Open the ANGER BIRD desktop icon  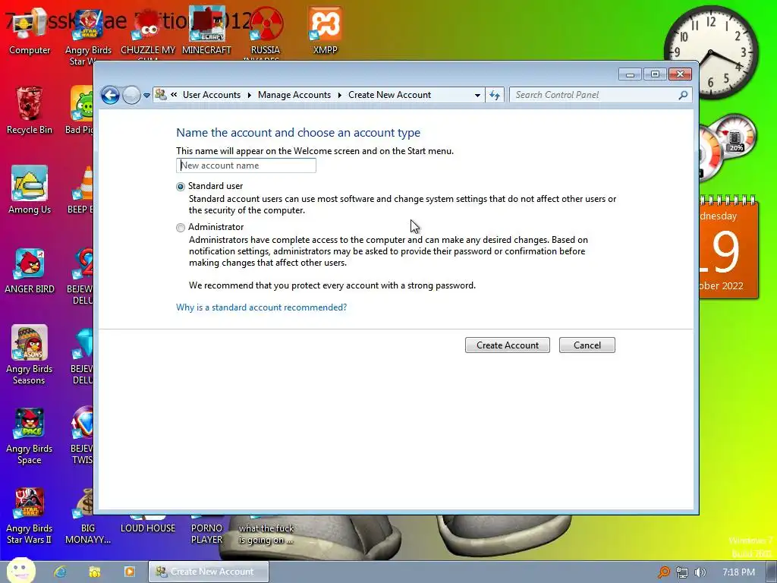tap(30, 271)
